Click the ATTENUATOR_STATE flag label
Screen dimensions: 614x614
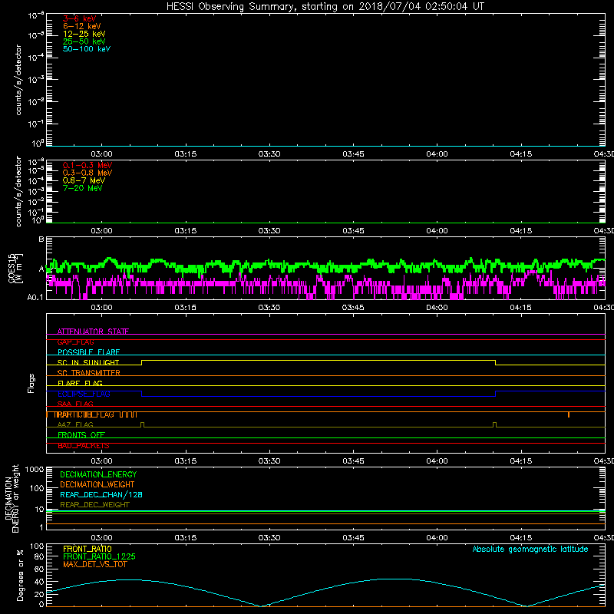(93, 332)
